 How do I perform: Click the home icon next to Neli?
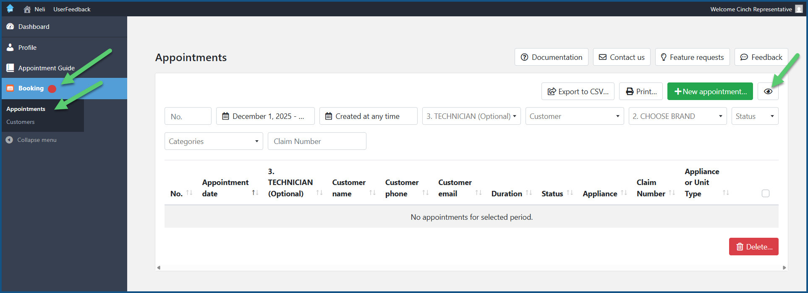coord(27,9)
